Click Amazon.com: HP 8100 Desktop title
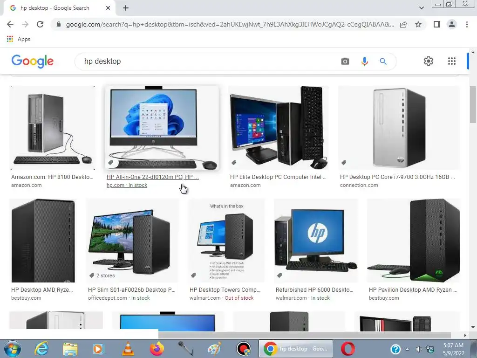Screen dimensions: 477x358 (52, 177)
